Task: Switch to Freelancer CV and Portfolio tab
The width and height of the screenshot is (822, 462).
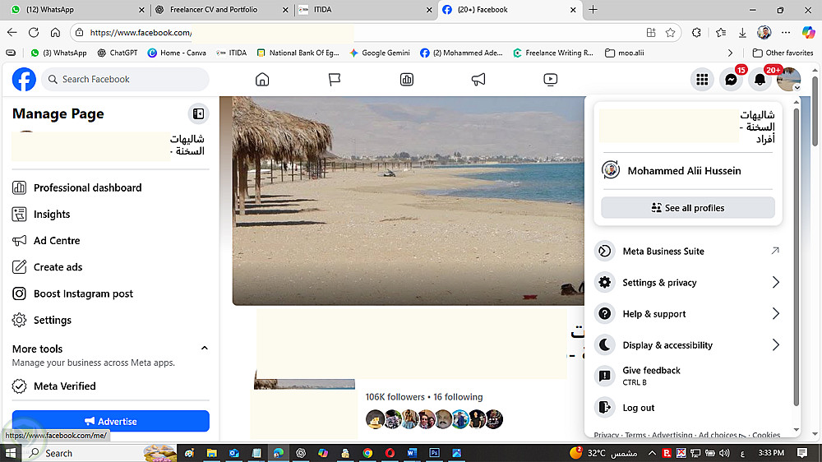Action: tap(222, 9)
